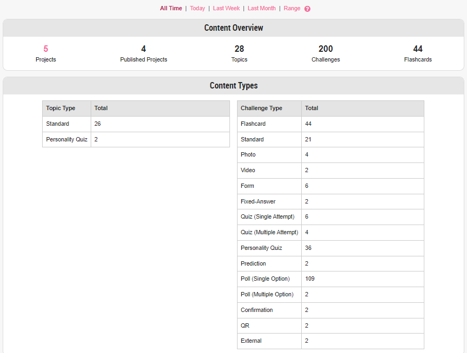The height and width of the screenshot is (353, 467).
Task: Select the QR challenge type row
Action: pyautogui.click(x=330, y=325)
